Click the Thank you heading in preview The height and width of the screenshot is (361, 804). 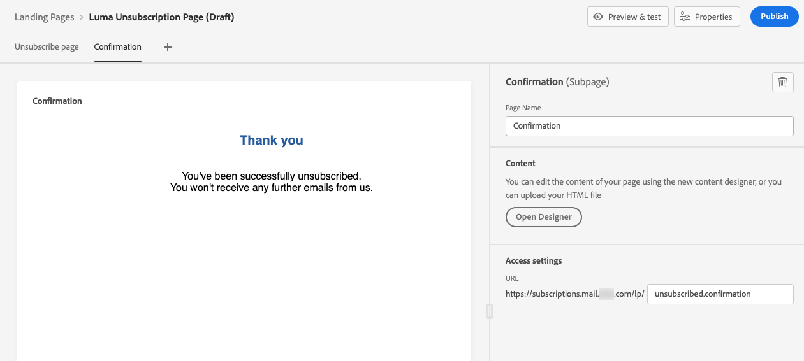[x=272, y=140]
